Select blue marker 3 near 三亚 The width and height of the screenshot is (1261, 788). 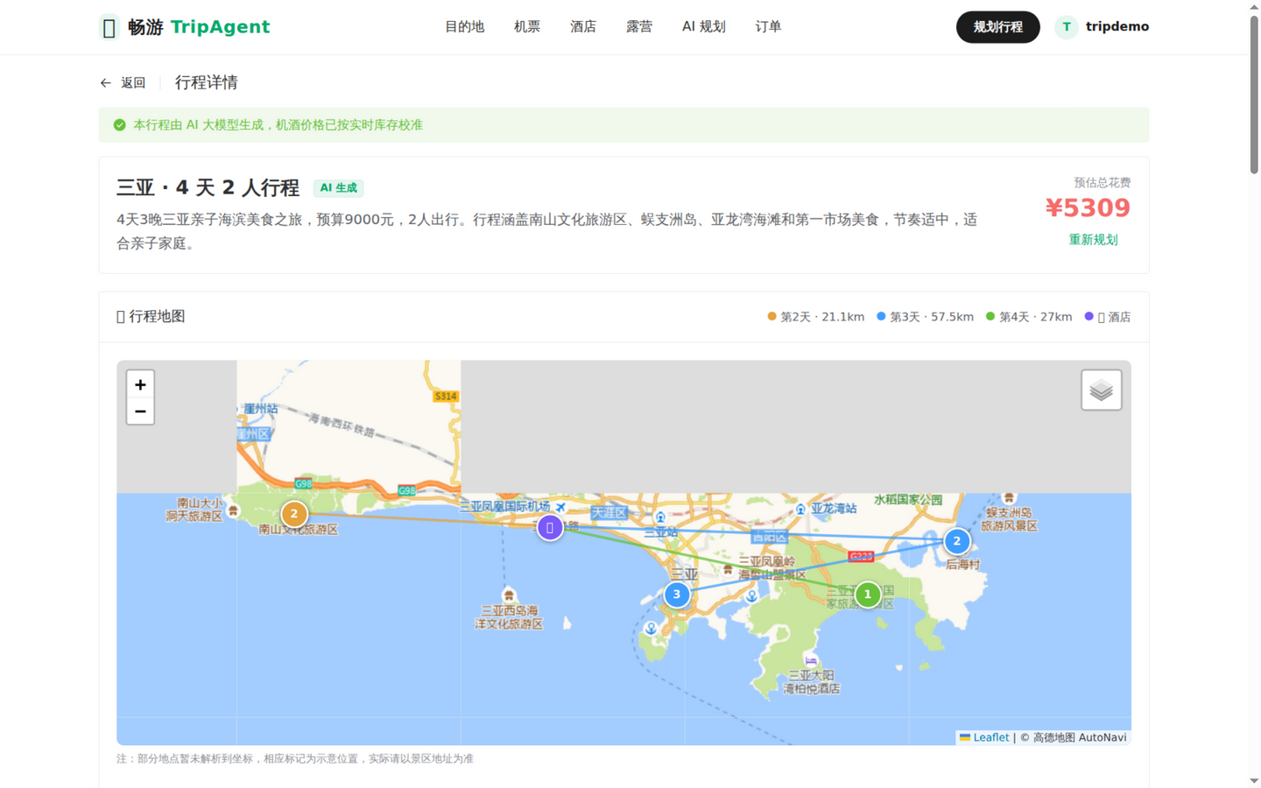click(677, 595)
